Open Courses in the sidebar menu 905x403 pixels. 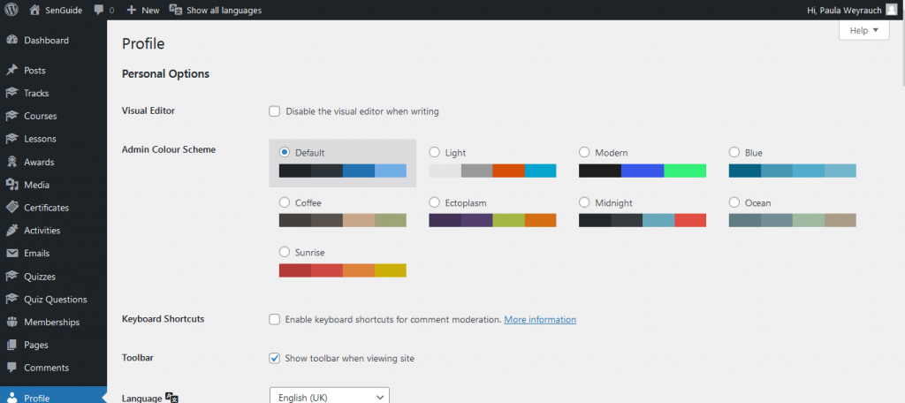tap(40, 116)
